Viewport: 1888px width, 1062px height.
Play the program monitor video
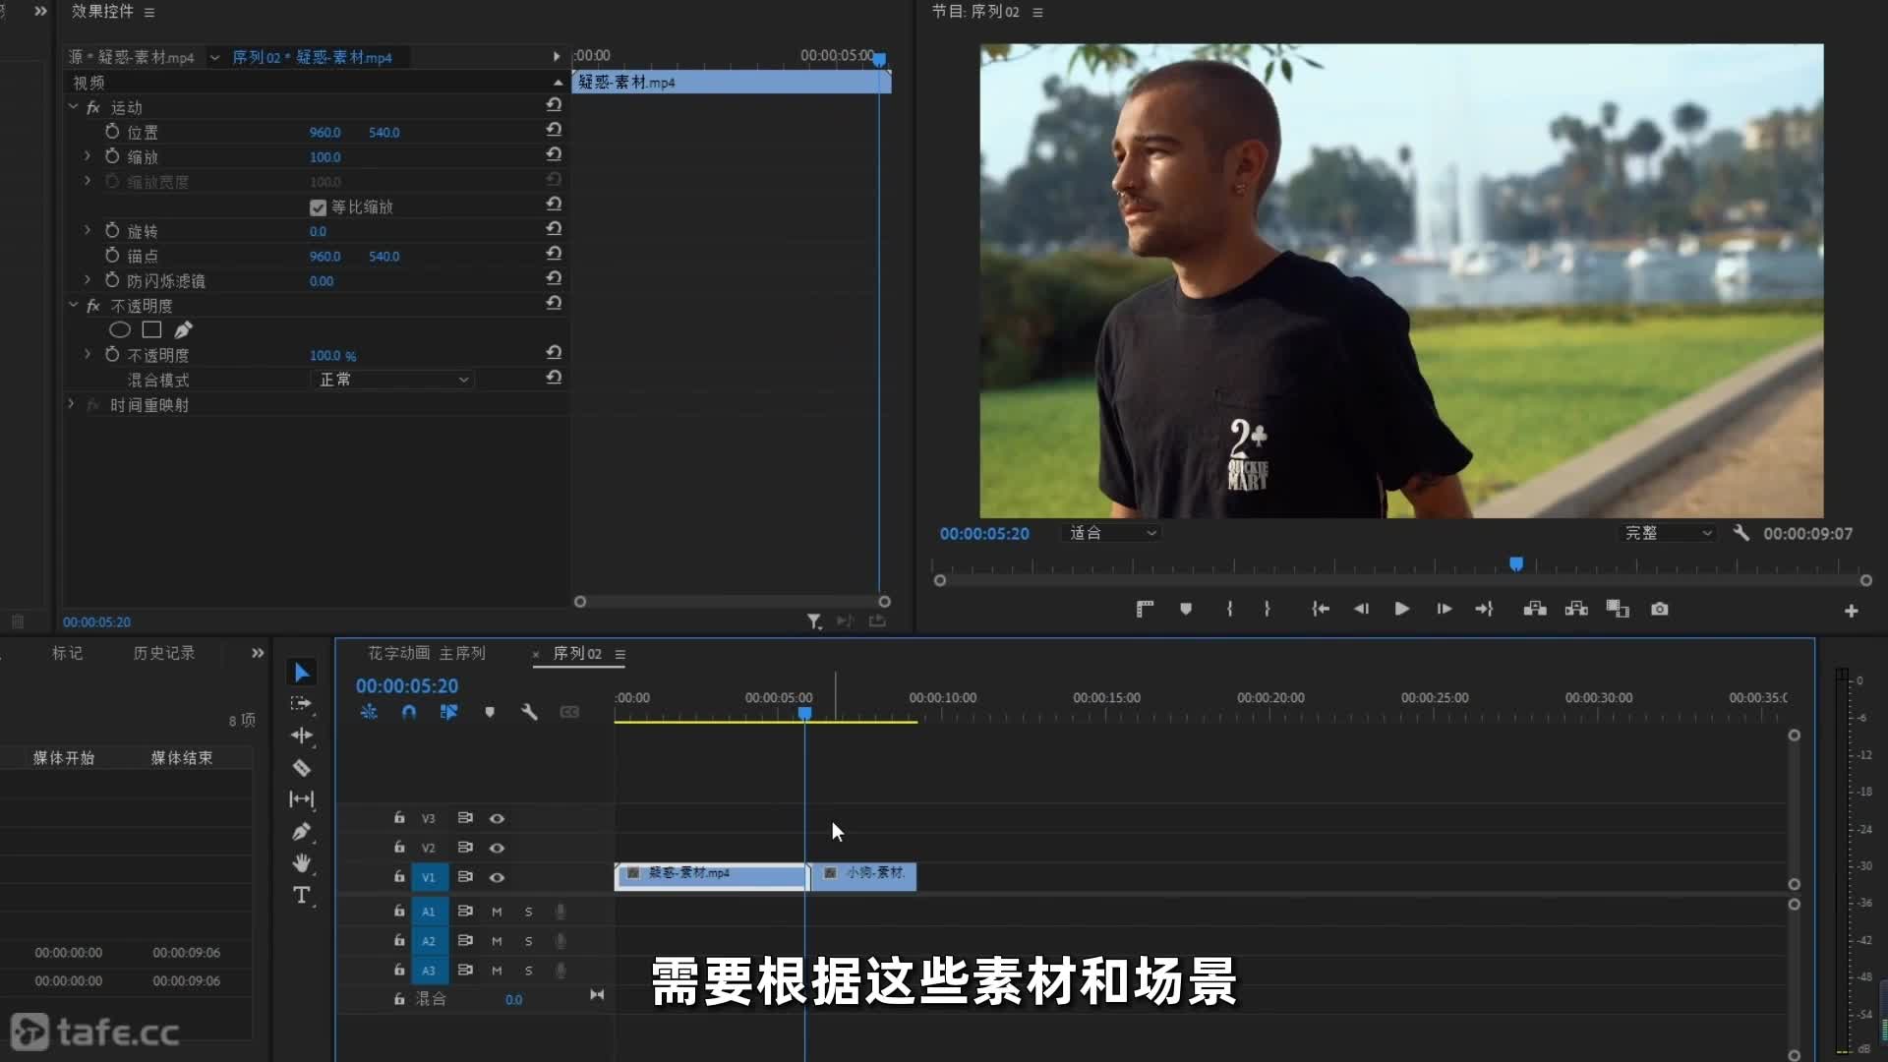coord(1402,610)
